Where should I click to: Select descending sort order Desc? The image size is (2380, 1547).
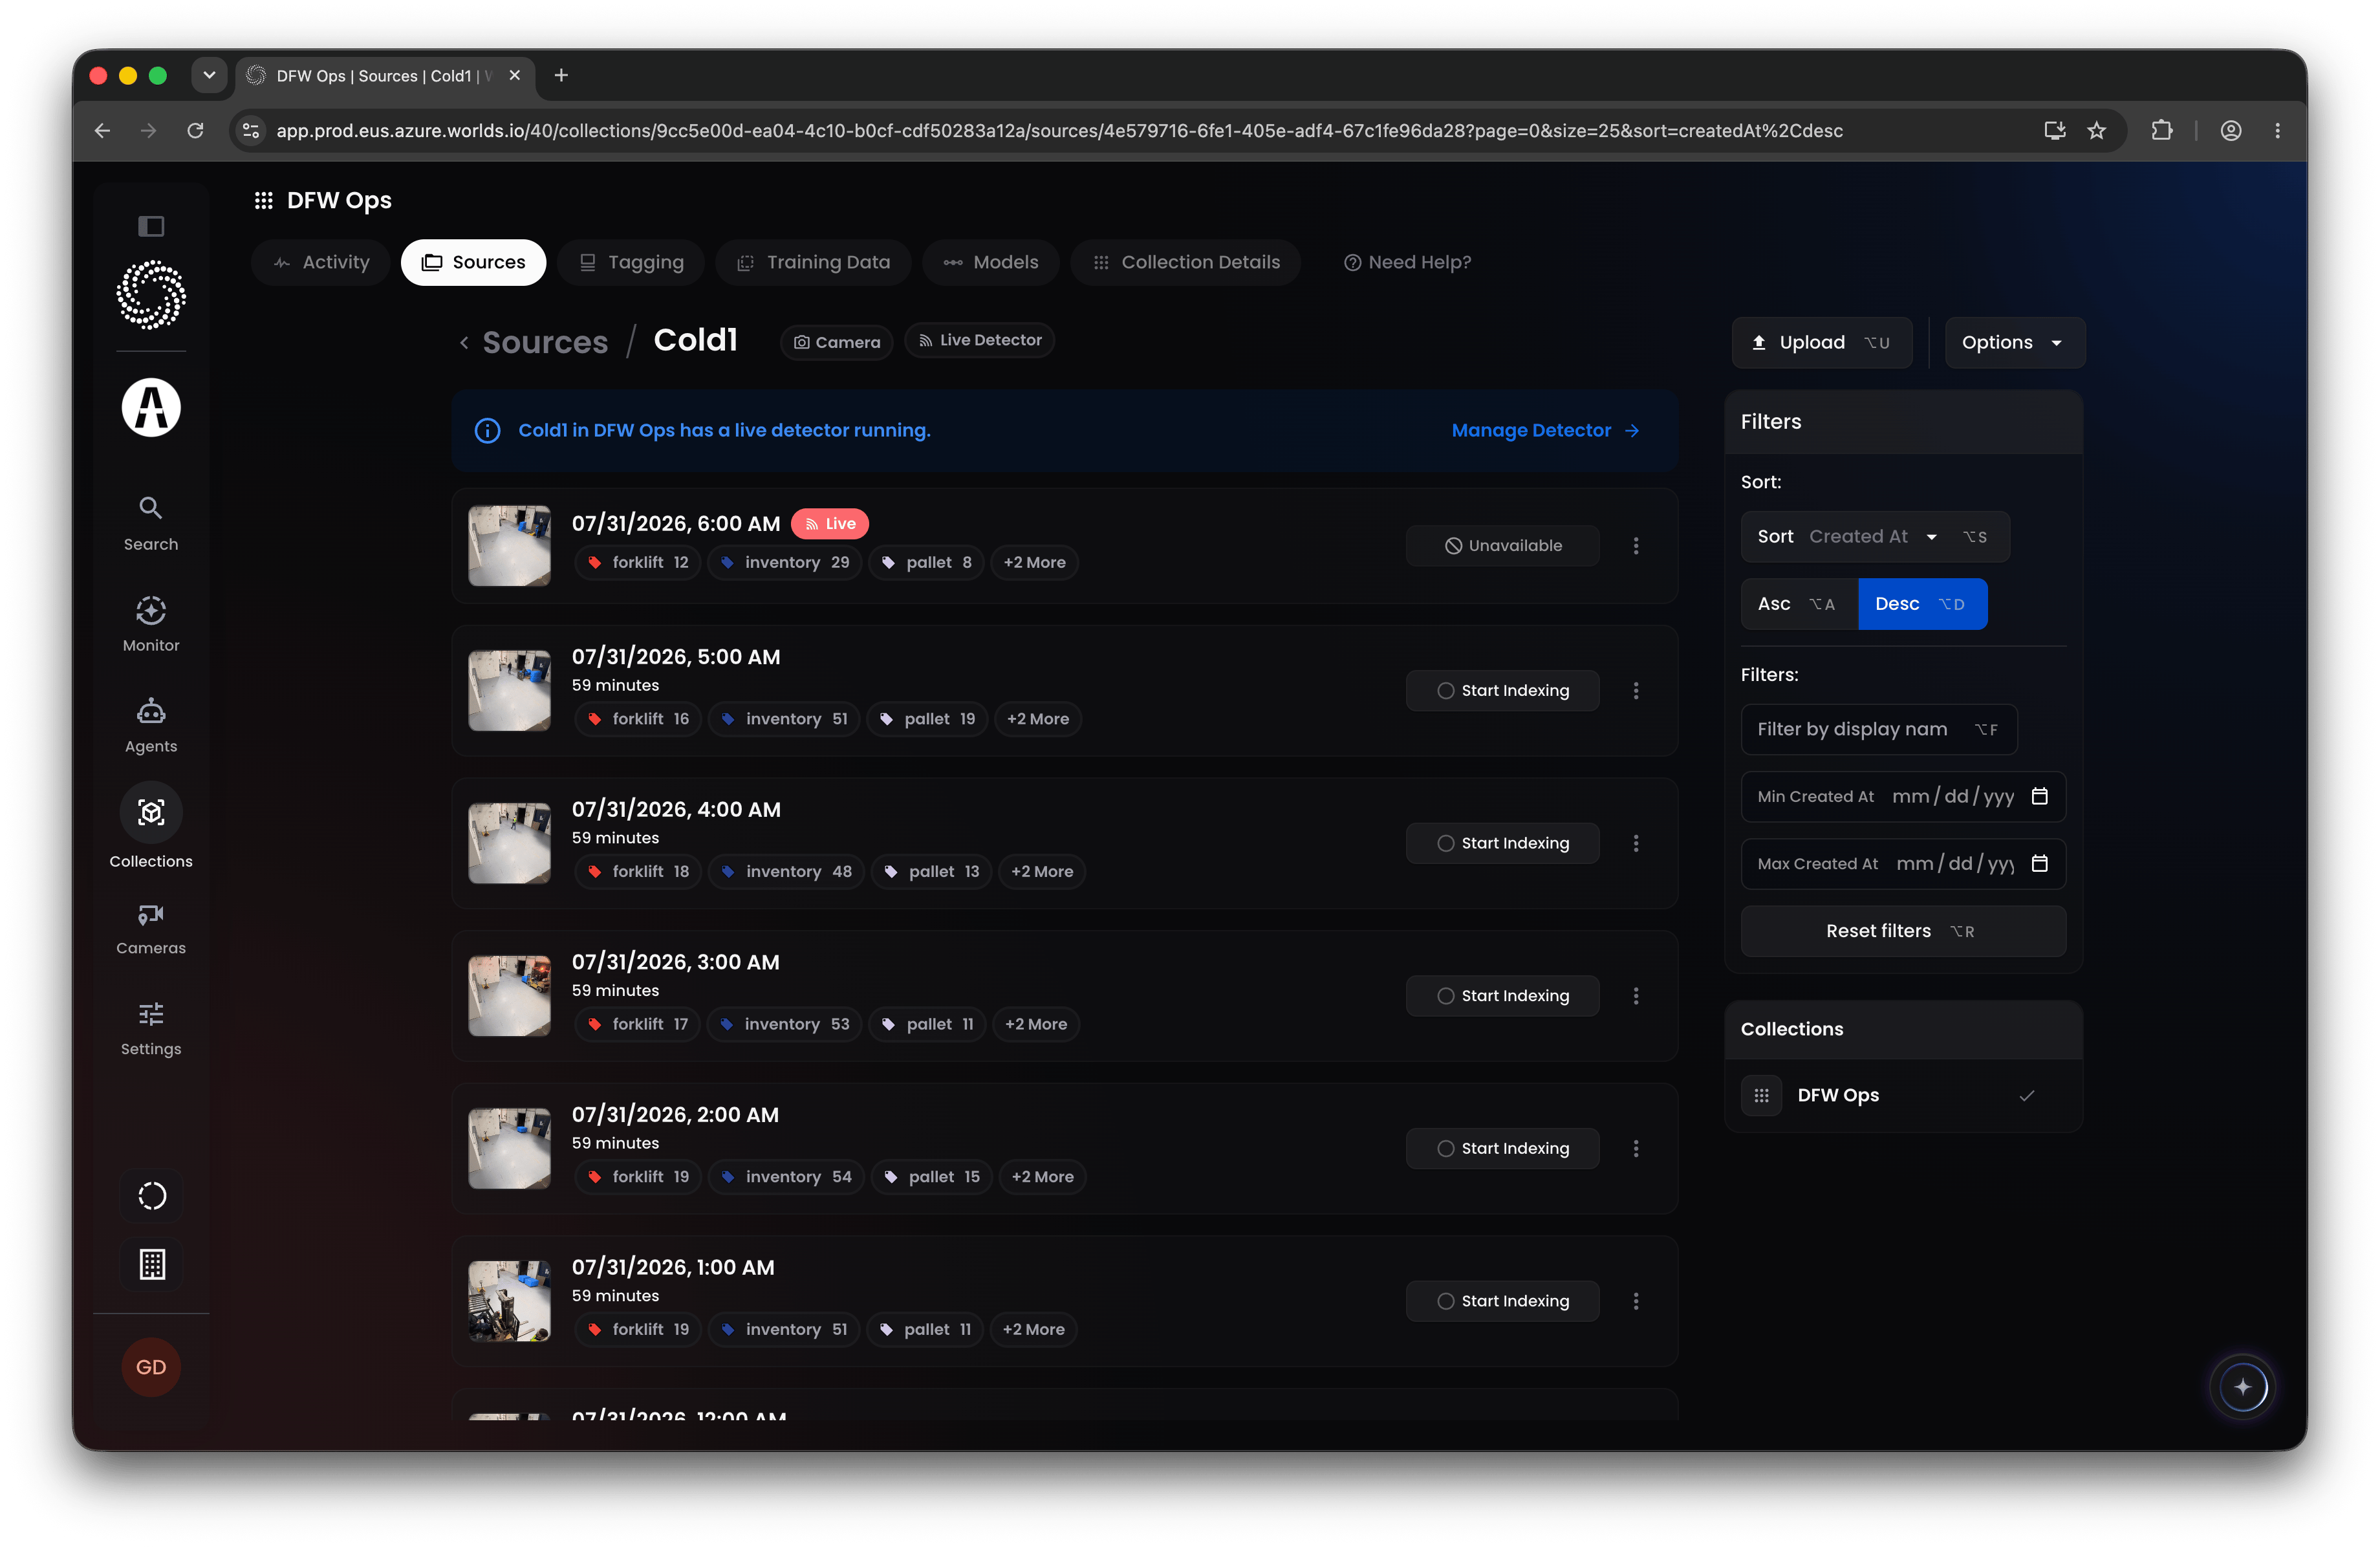click(1922, 604)
